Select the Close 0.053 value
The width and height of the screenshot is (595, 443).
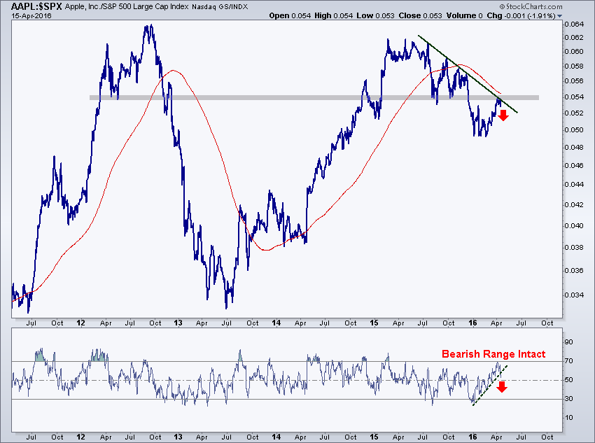coord(421,15)
